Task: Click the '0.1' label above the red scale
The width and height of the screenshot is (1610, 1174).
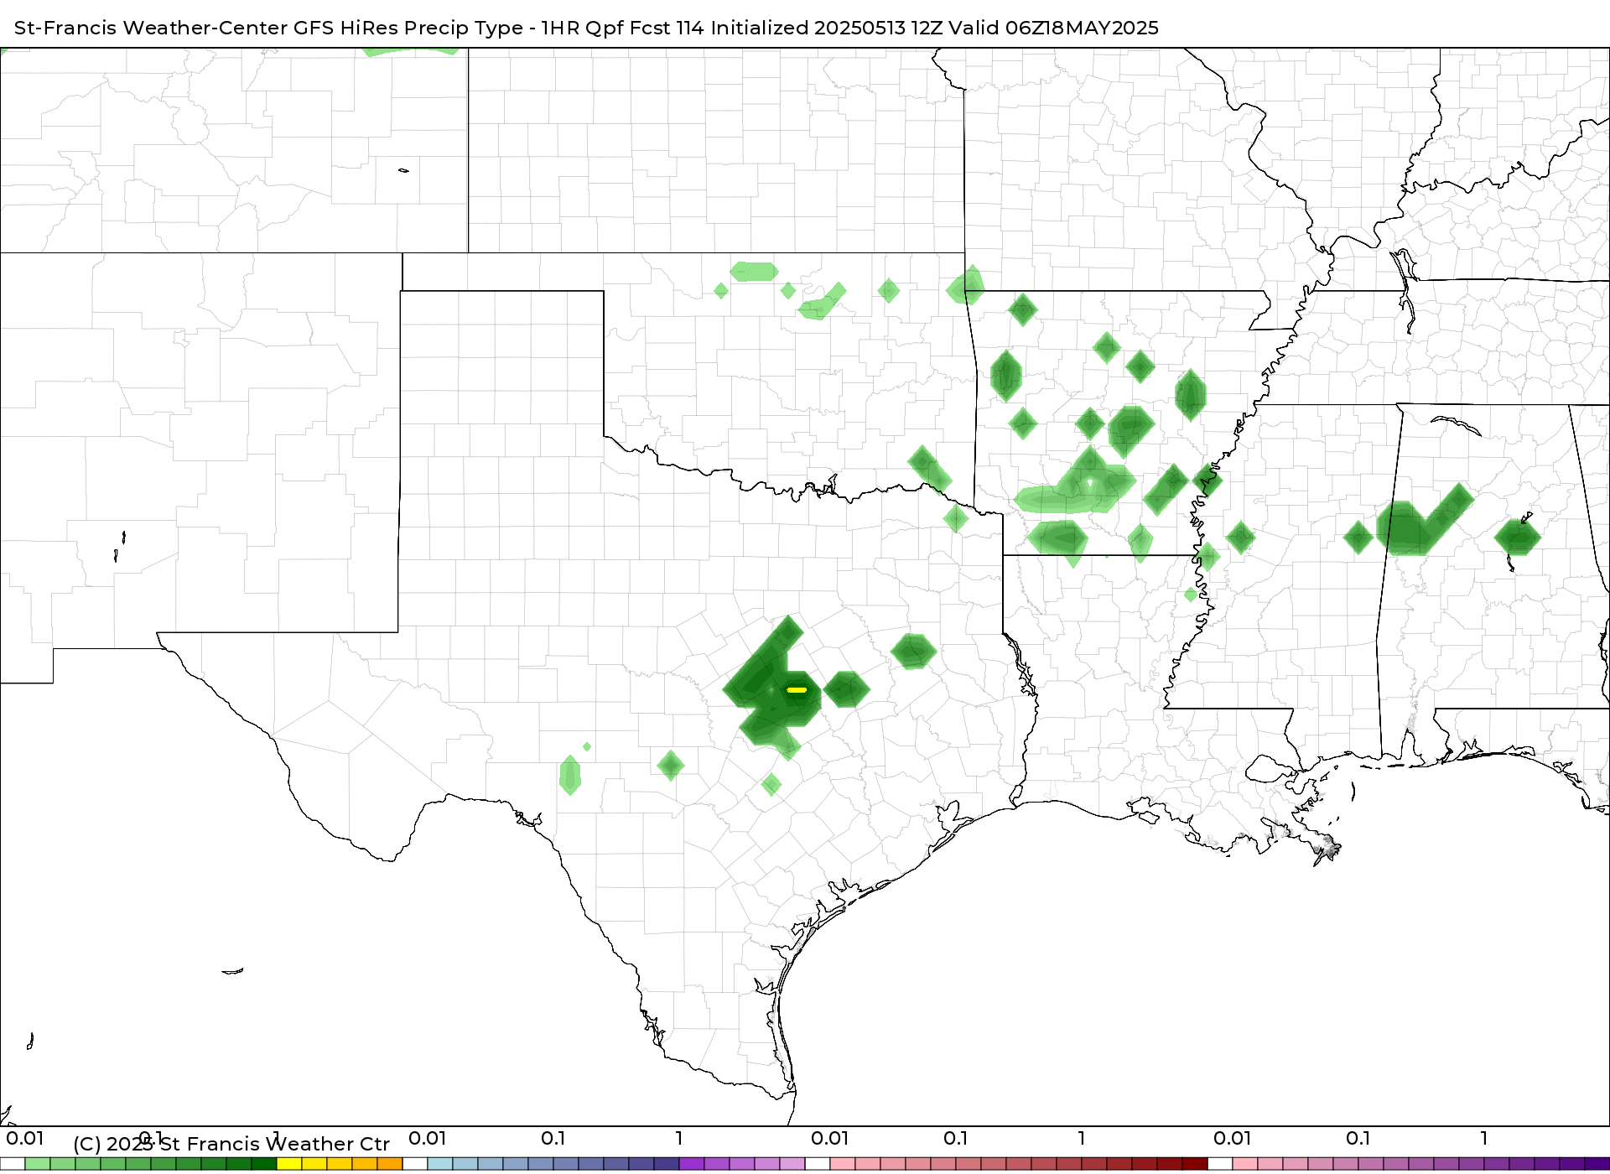Action: click(956, 1139)
